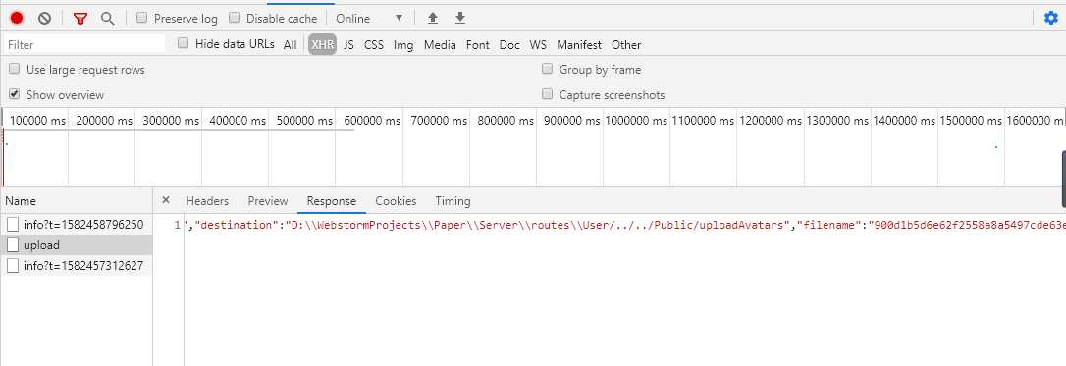1066x366 pixels.
Task: Enable Preserve log checkbox
Action: [141, 18]
